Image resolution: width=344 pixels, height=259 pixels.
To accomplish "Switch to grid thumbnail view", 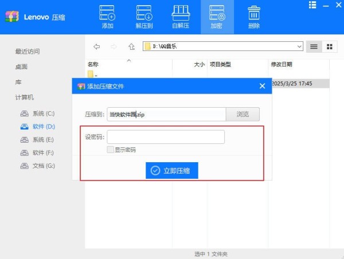I will pyautogui.click(x=330, y=46).
